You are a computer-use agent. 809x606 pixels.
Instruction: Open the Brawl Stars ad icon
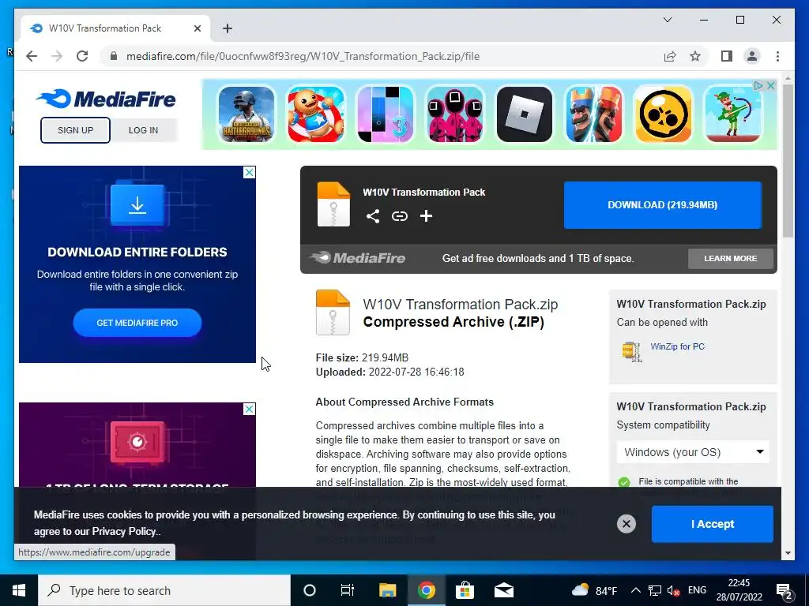coord(663,114)
